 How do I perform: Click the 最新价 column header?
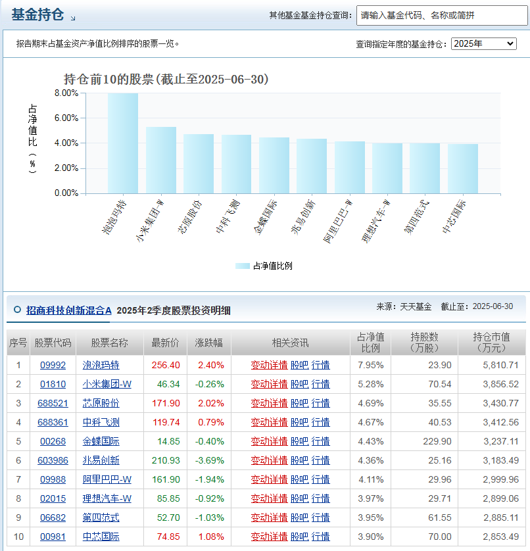pyautogui.click(x=165, y=343)
